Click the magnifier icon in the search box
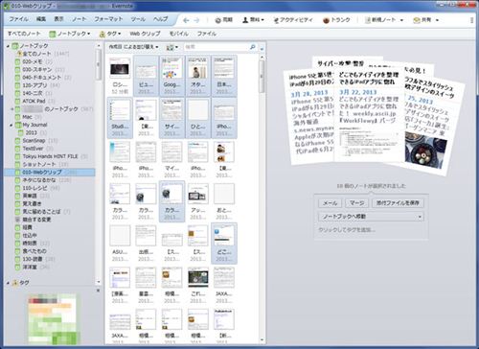This screenshot has width=479, height=349. pos(253,47)
